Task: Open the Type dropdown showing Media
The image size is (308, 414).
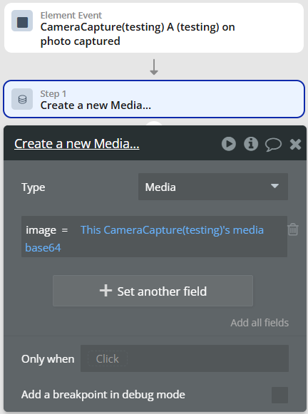Action: pyautogui.click(x=213, y=187)
